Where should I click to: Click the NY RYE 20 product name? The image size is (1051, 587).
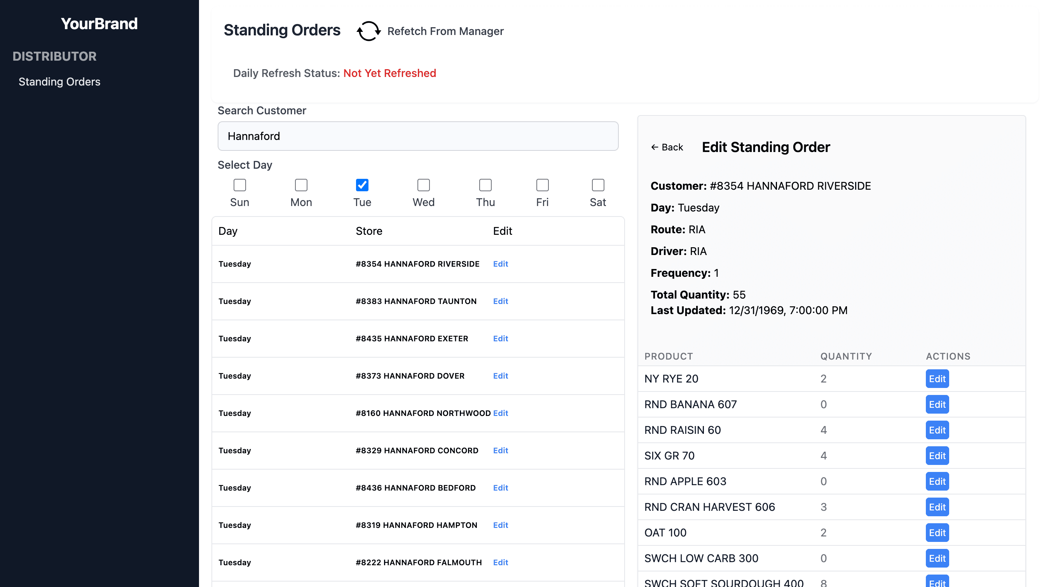tap(671, 379)
